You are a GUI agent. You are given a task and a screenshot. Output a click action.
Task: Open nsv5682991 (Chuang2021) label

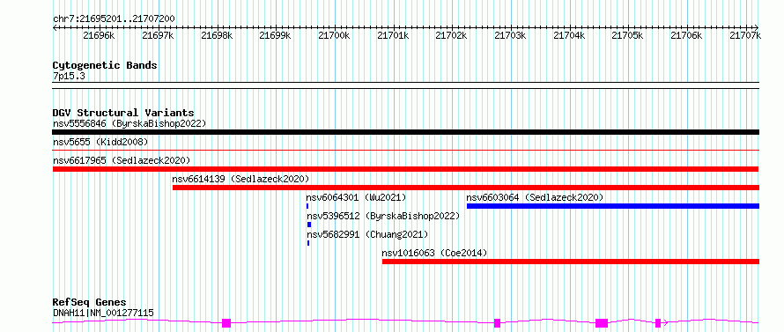[367, 234]
